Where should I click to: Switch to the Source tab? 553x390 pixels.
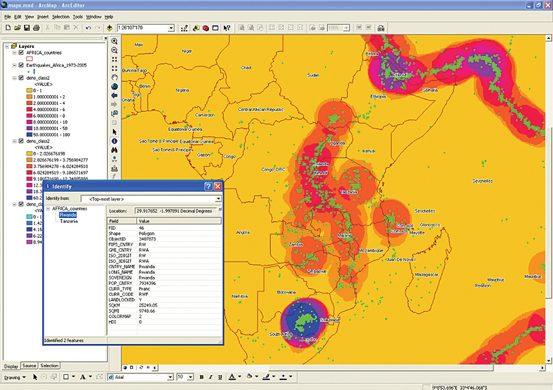pos(29,366)
